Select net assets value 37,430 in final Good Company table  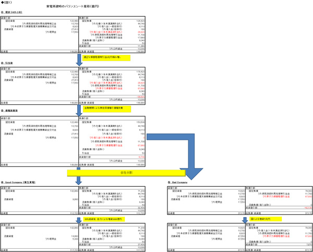(x=141, y=245)
